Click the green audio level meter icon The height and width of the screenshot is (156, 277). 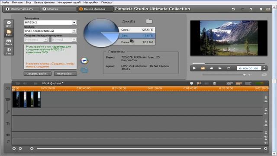point(259,83)
